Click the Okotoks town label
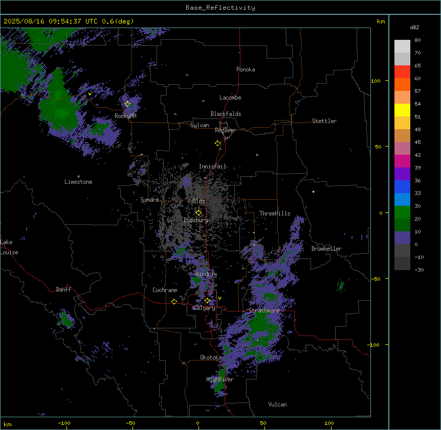Viewport: 441px width, 430px height. click(211, 357)
